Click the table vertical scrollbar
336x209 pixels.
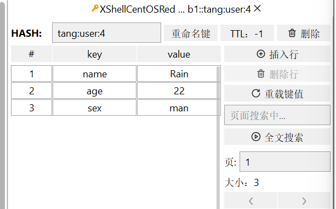tap(218, 137)
